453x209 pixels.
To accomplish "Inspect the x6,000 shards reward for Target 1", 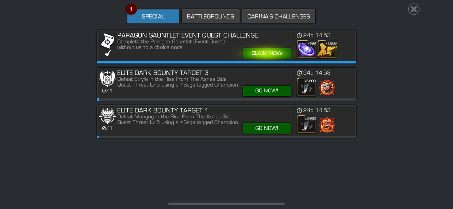I will (x=306, y=124).
